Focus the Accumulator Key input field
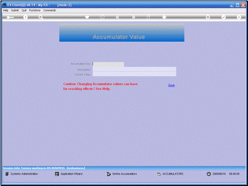Image resolution: width=248 pixels, height=186 pixels. click(108, 64)
